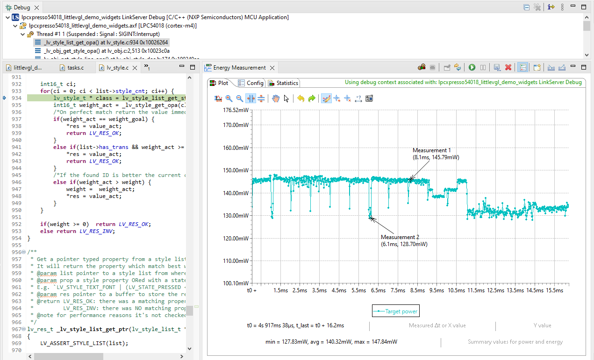Click the yellow undo arrow in plot toolbar
The height and width of the screenshot is (360, 594).
click(x=301, y=99)
